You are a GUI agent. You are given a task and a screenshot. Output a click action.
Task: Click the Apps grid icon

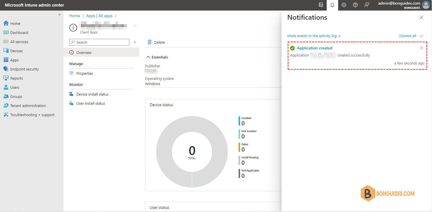[6, 60]
